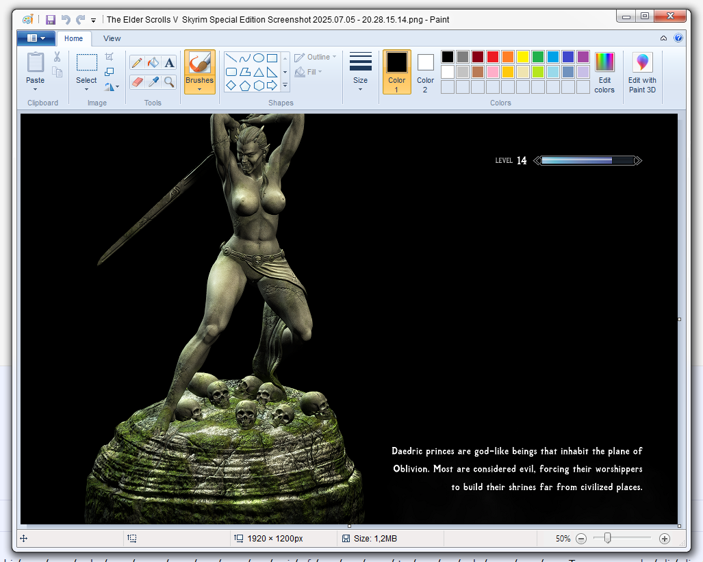This screenshot has width=703, height=562.
Task: Open the Outline dropdown
Action: (315, 57)
